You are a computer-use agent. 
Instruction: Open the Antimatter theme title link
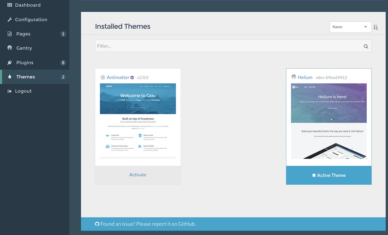118,77
